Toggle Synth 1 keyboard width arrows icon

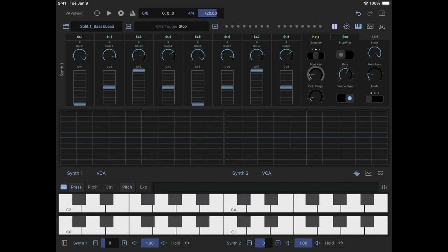pos(187,243)
